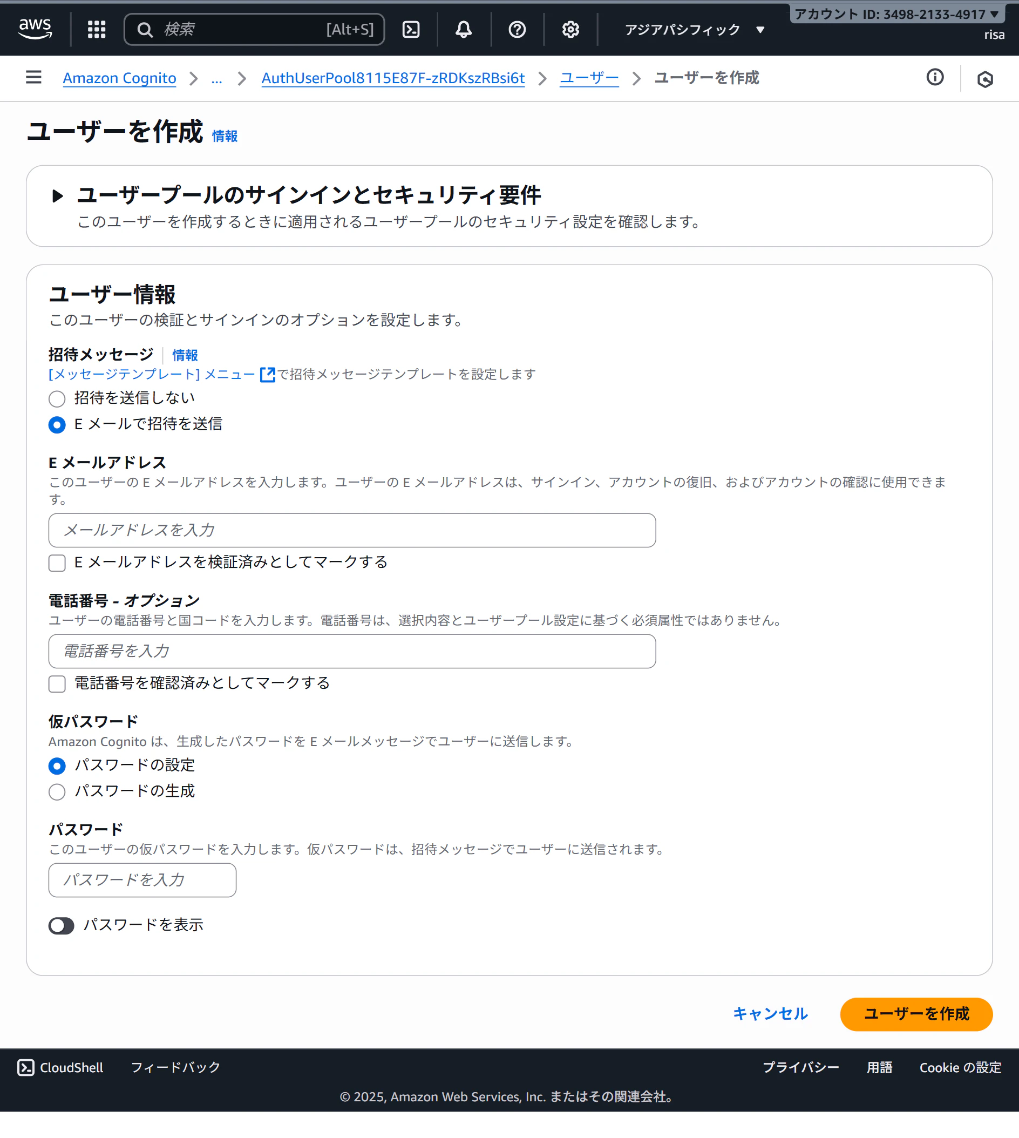Select 招待を送信しない radio option
This screenshot has width=1019, height=1138.
57,399
